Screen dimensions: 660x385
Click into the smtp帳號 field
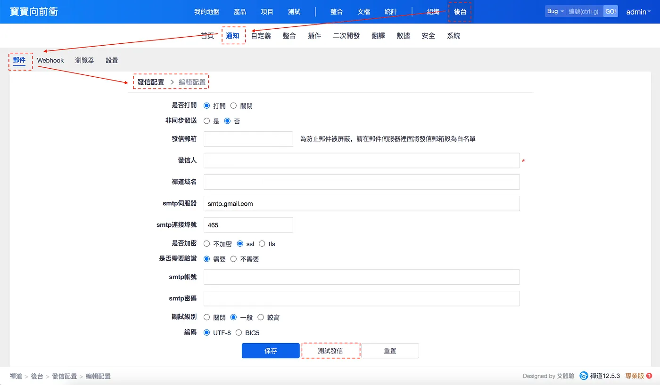point(362,277)
